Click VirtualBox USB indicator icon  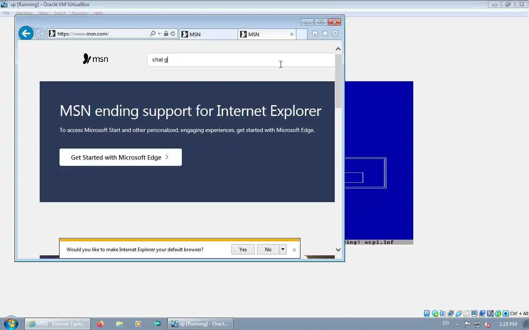click(x=459, y=313)
